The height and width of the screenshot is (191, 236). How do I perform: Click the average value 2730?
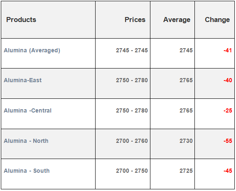pyautogui.click(x=186, y=141)
